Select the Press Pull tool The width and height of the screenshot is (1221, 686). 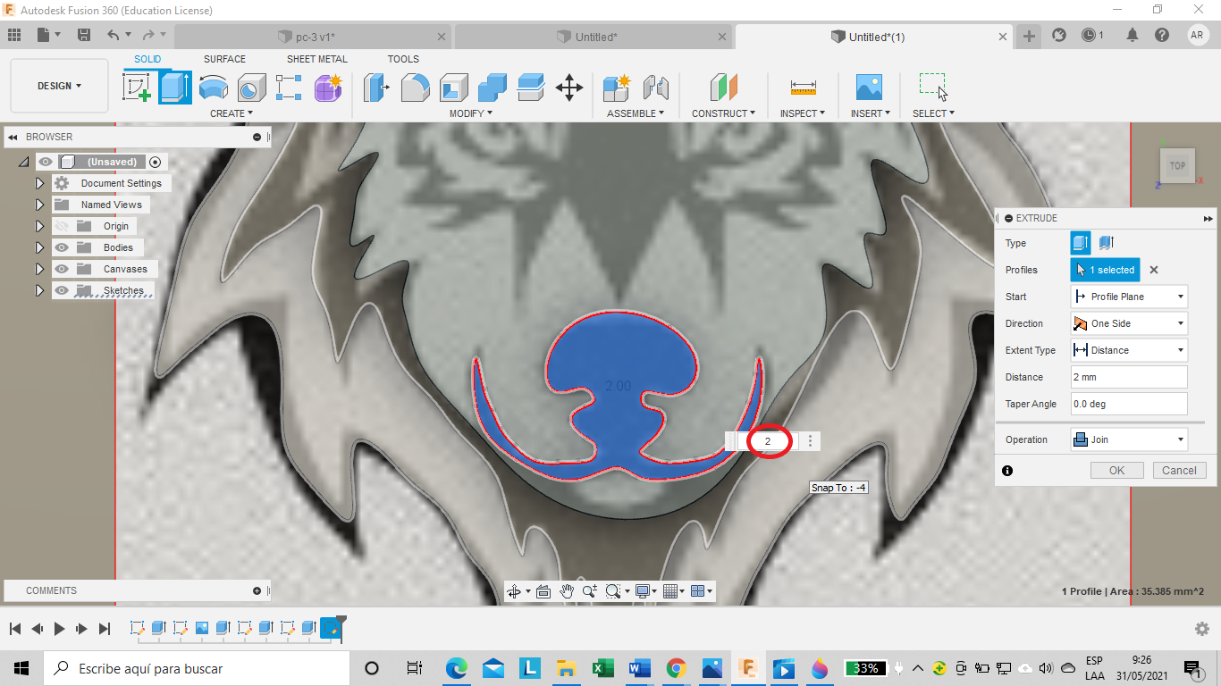pyautogui.click(x=376, y=88)
